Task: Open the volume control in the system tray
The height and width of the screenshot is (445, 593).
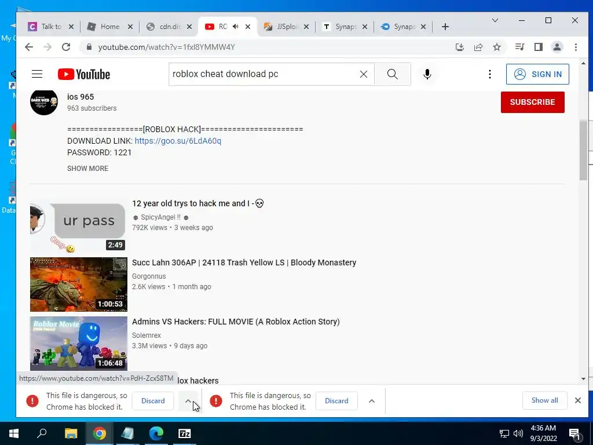Action: (x=518, y=433)
